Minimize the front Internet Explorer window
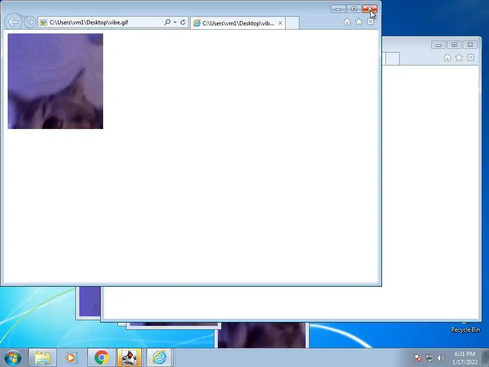 click(338, 9)
